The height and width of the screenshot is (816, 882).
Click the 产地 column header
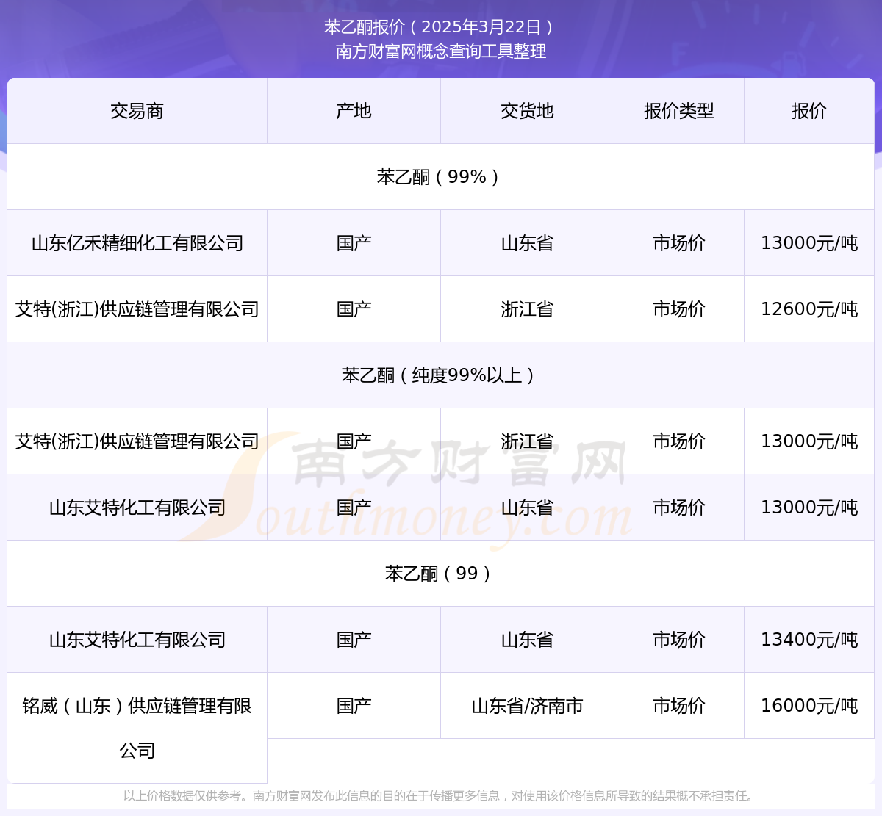coord(354,111)
